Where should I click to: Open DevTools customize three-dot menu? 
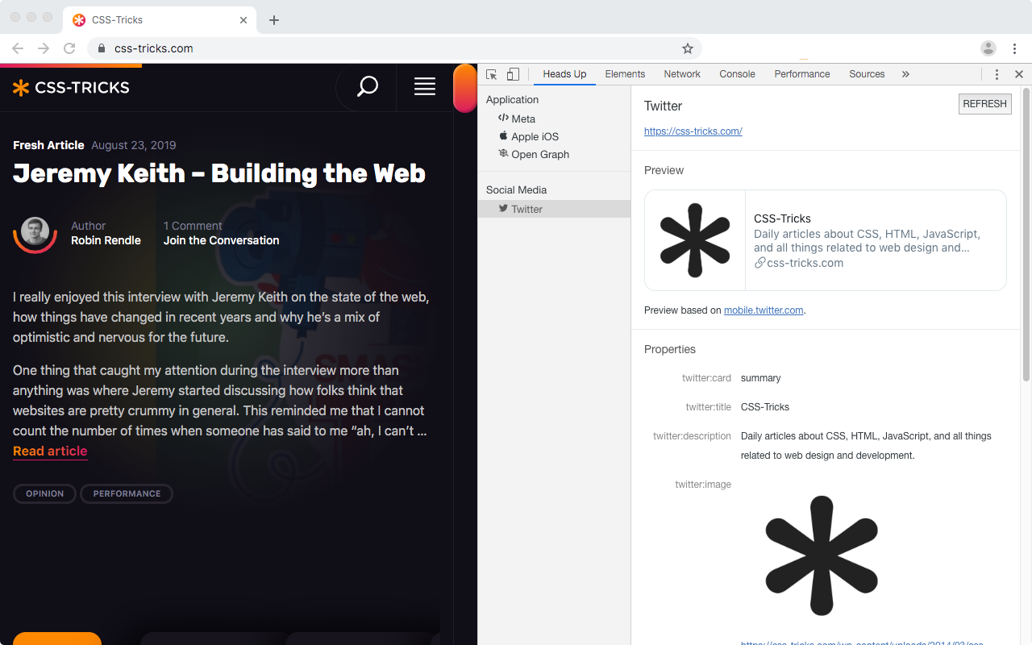997,74
